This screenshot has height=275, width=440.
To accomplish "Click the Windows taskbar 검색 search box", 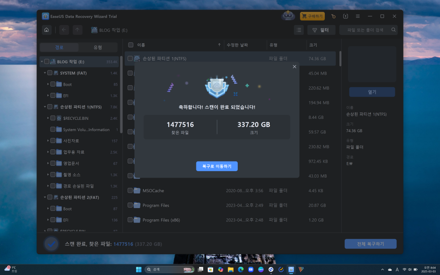I will [169, 270].
